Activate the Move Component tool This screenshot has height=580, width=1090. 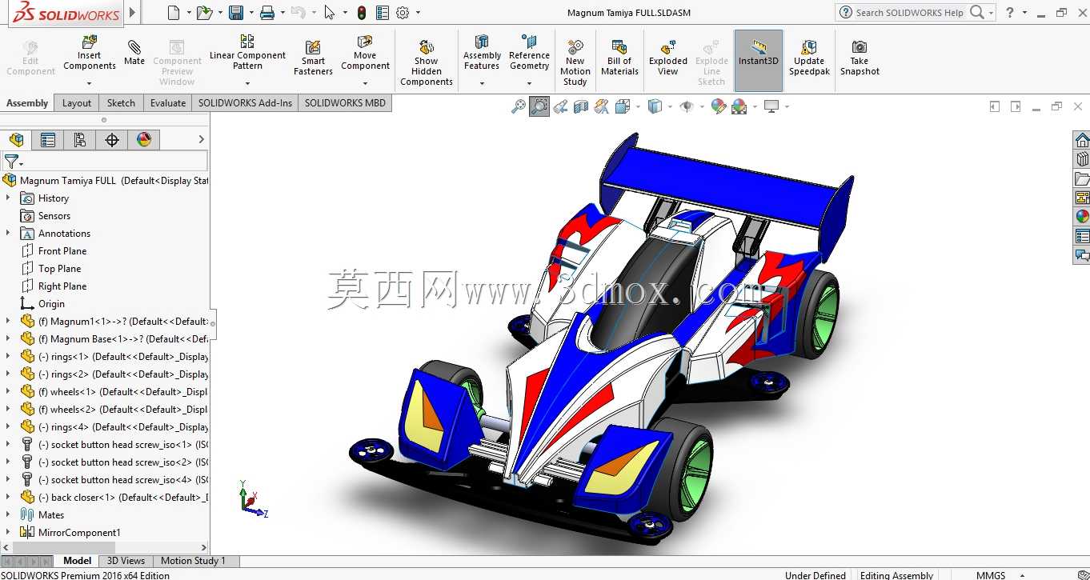tap(365, 53)
